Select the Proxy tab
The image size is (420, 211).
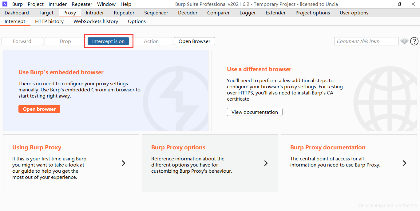[x=70, y=13]
